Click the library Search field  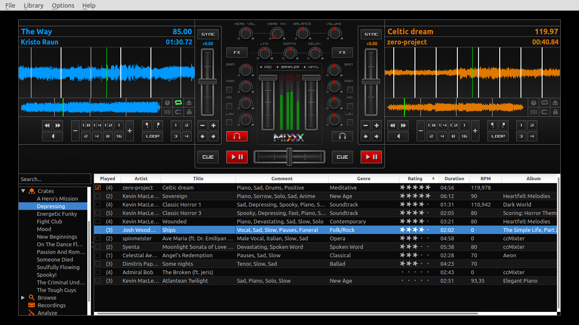coord(55,179)
